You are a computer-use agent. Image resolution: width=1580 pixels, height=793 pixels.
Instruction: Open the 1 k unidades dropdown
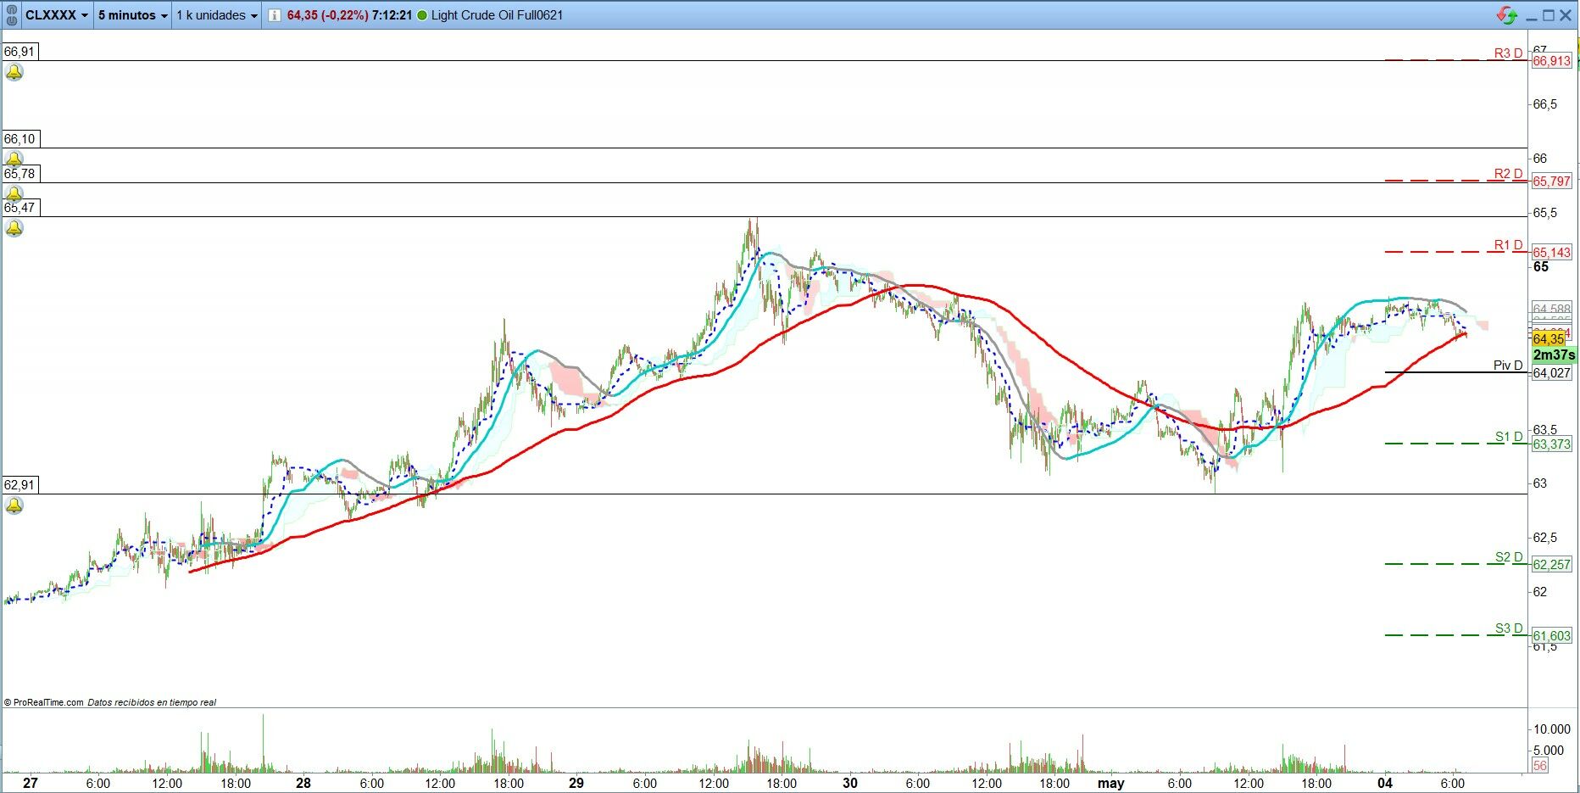pyautogui.click(x=216, y=15)
